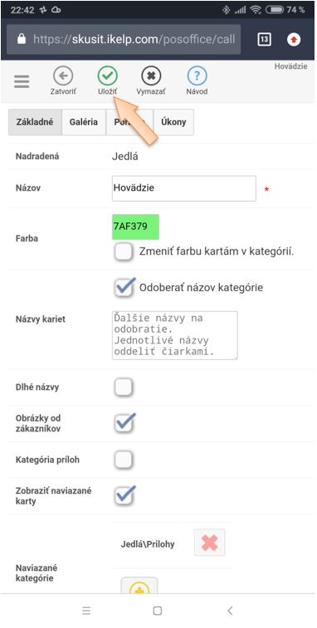
Task: Save with the Uložiť checkmark icon
Action: [x=107, y=75]
